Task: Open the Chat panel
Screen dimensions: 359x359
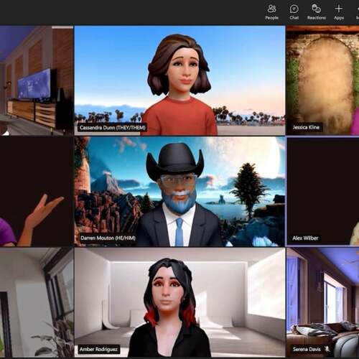Action: [x=294, y=12]
